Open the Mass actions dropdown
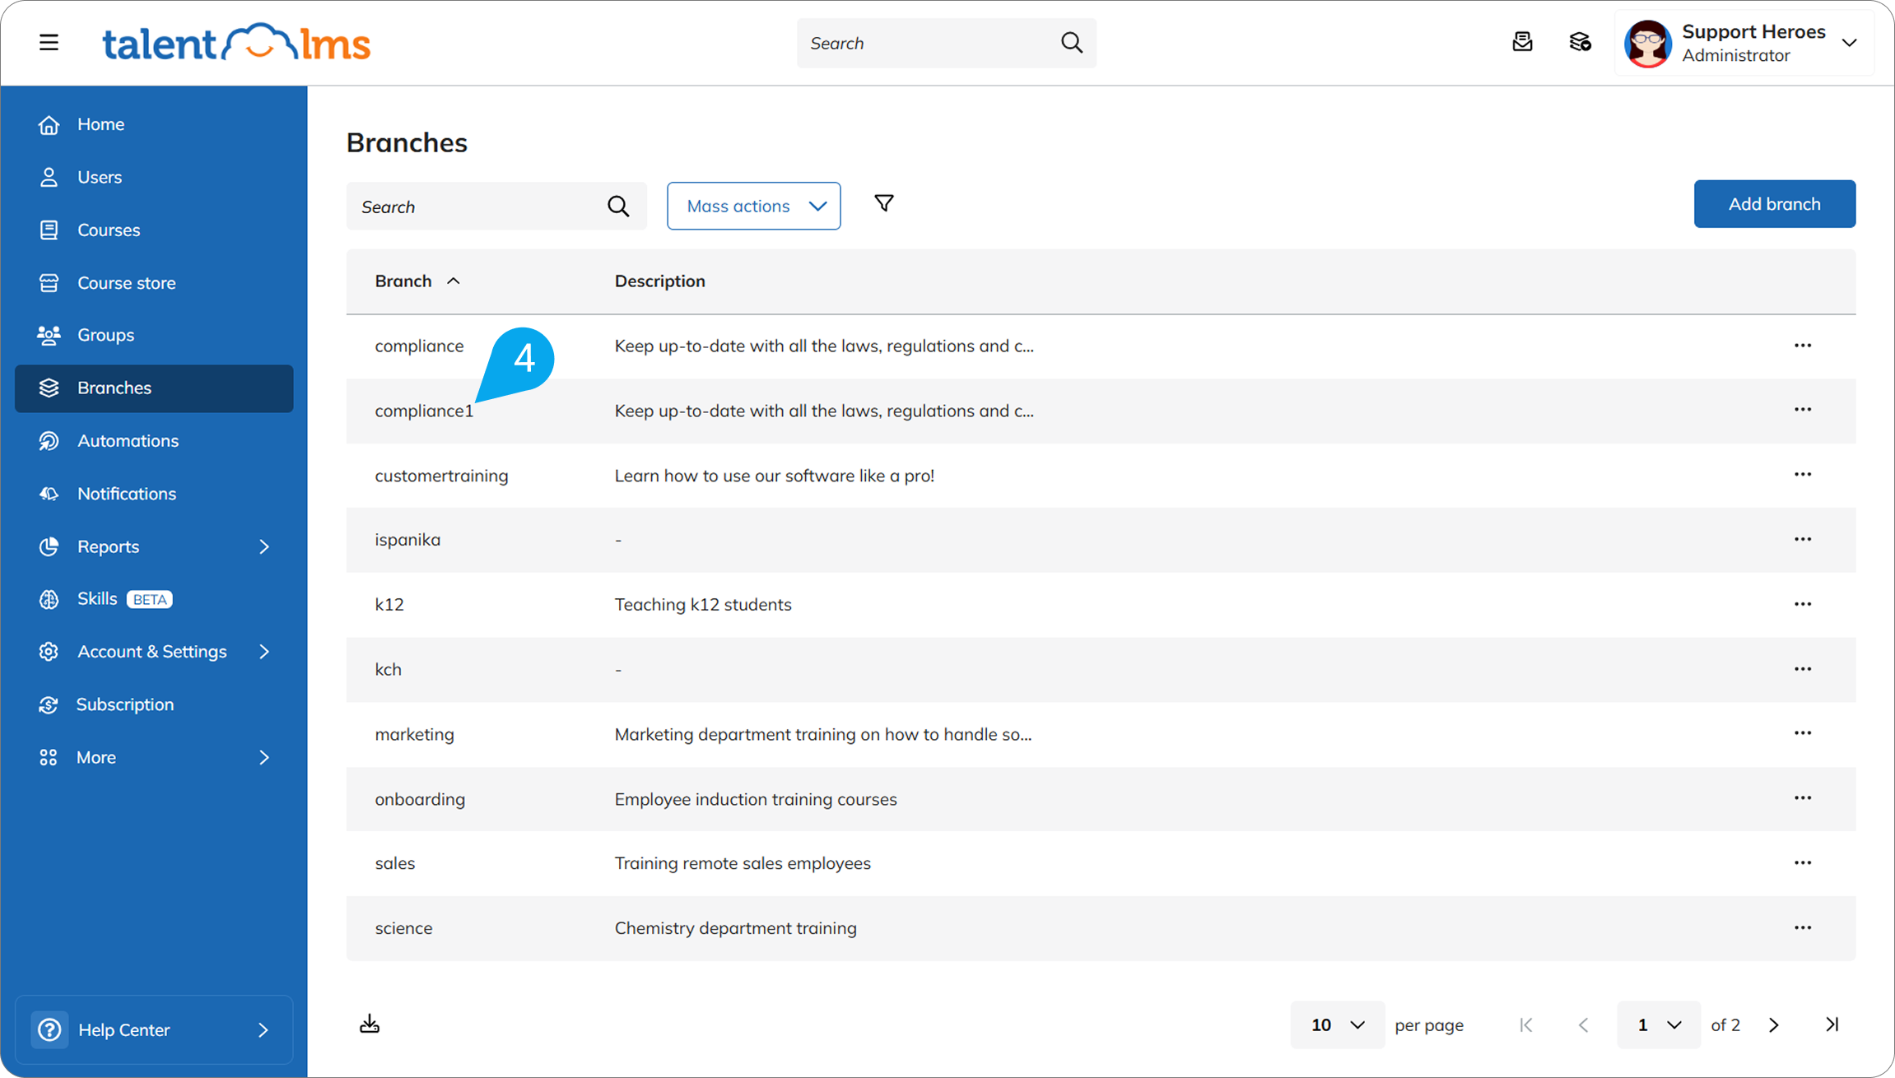 (753, 206)
